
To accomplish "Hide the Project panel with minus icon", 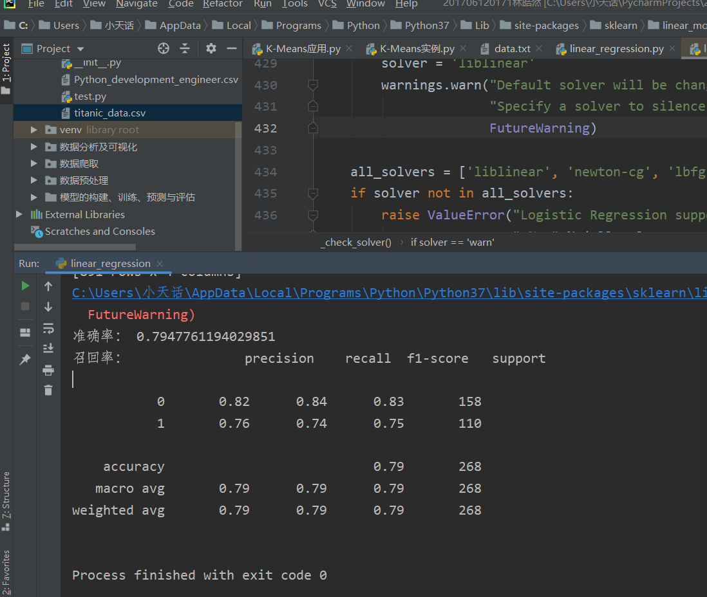I will pos(232,48).
